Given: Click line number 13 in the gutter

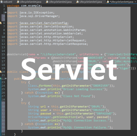Looking at the screenshot, I should click(x=3, y=47).
